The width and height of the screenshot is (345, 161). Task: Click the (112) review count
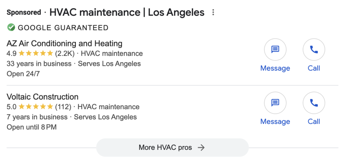63,107
